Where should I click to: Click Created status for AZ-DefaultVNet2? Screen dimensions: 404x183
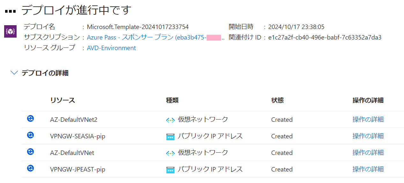[282, 120]
